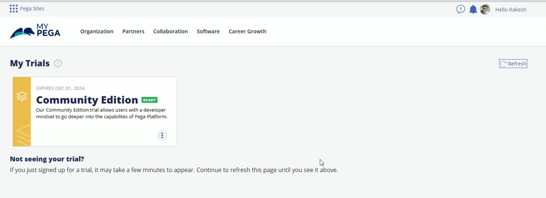
Task: Click the Pega Sites text label
Action: coord(32,9)
